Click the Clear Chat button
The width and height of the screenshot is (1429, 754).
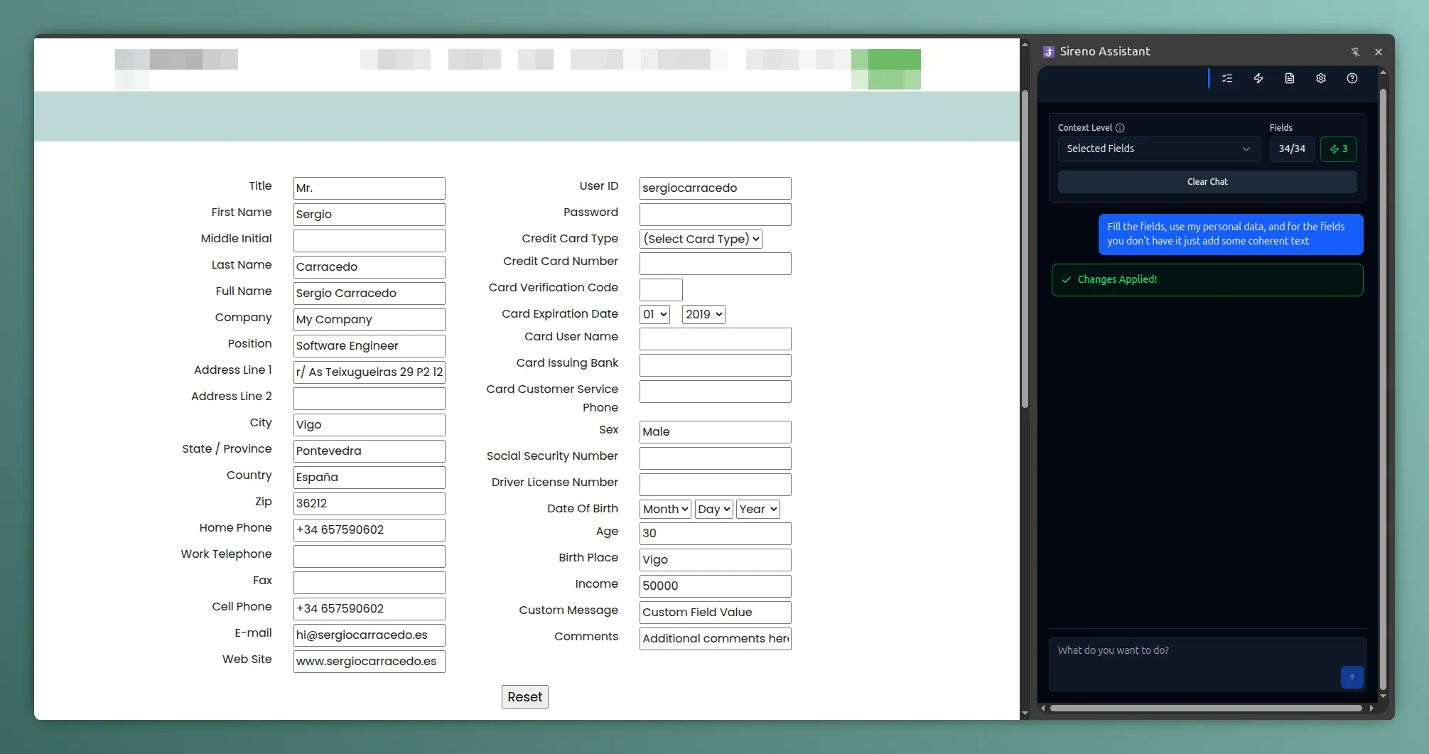[1207, 182]
